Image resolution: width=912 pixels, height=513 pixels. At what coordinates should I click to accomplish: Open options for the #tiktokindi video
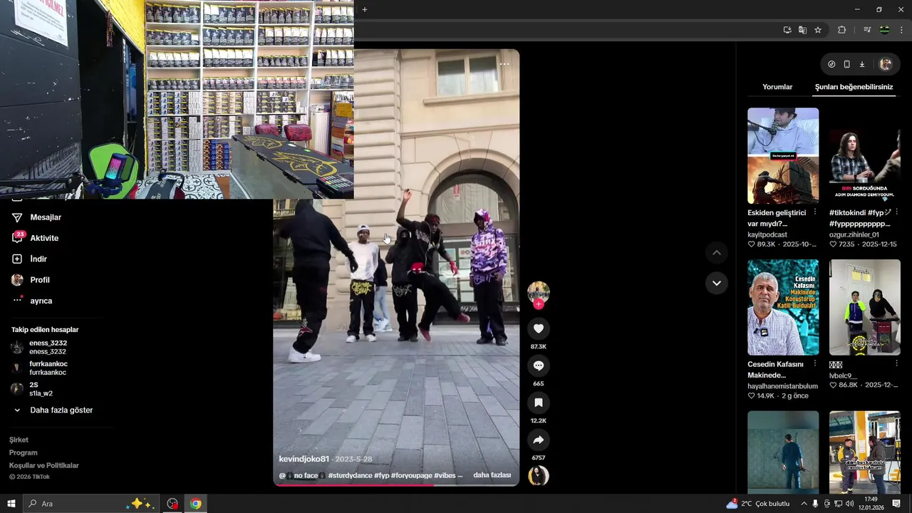[897, 212]
